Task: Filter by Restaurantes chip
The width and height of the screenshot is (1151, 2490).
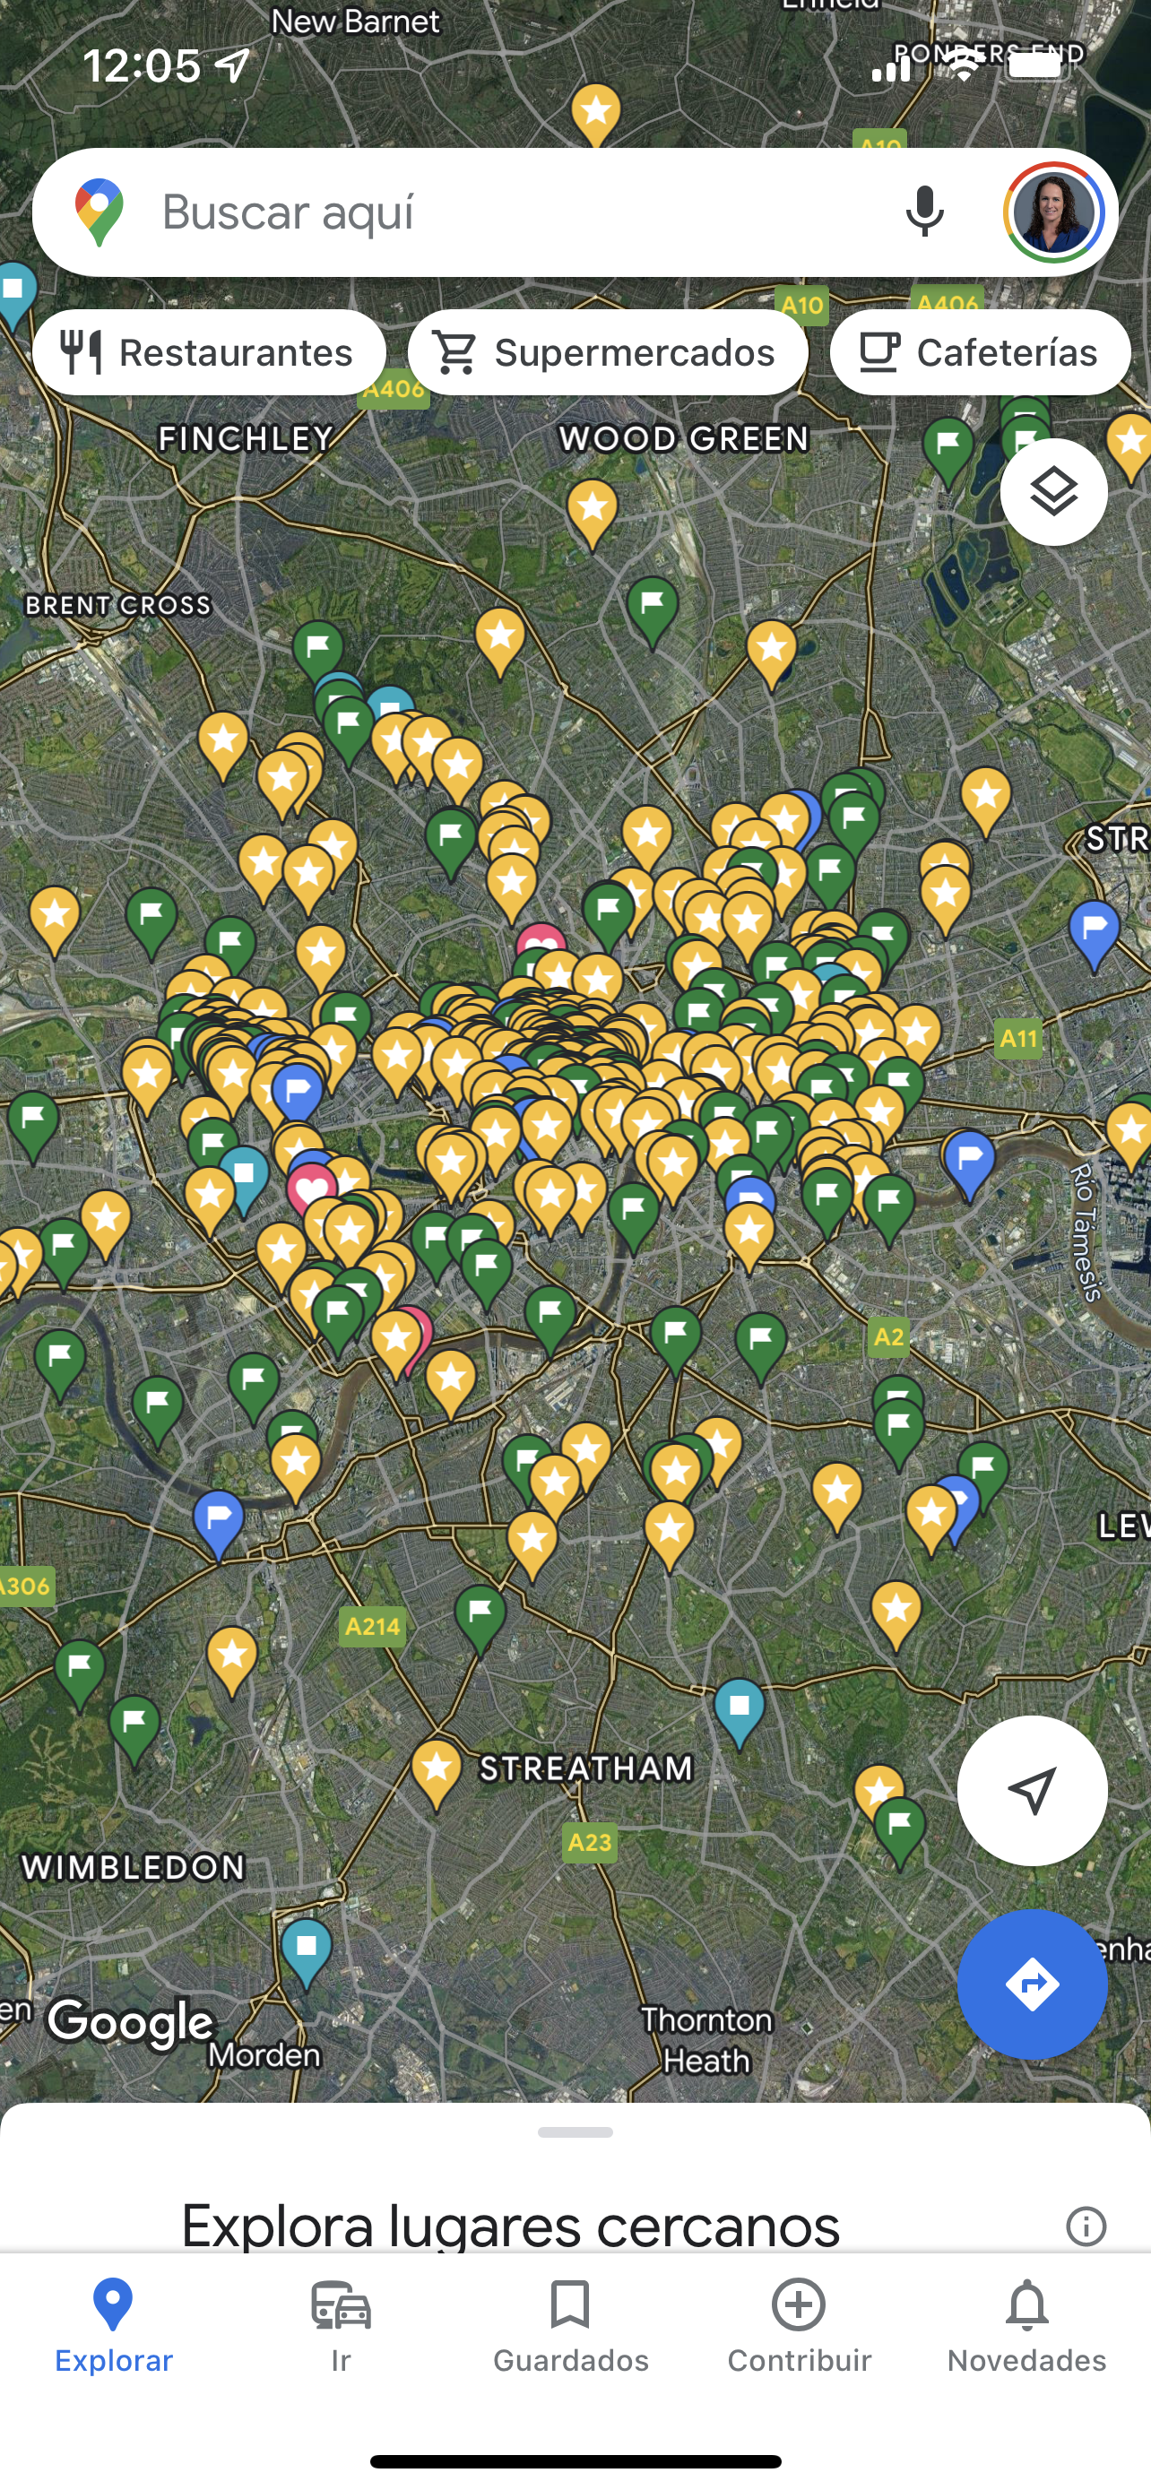Action: [210, 353]
